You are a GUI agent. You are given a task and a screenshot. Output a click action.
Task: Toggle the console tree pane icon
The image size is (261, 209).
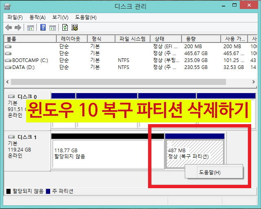[31, 28]
